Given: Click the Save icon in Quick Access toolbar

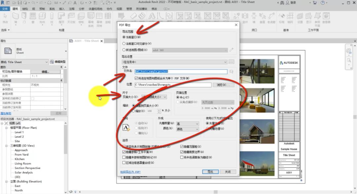Looking at the screenshot, I should pyautogui.click(x=20, y=3).
